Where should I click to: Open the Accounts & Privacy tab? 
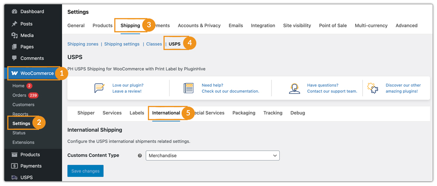pyautogui.click(x=199, y=26)
